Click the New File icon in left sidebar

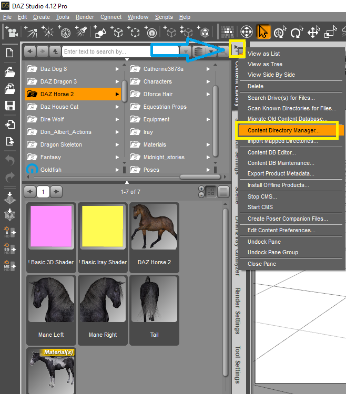pos(10,53)
